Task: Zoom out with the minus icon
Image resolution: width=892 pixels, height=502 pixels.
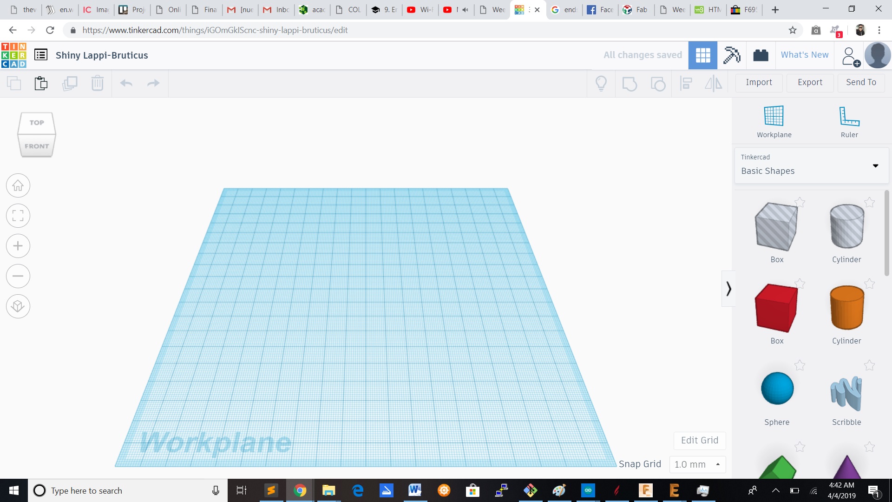Action: coord(18,276)
